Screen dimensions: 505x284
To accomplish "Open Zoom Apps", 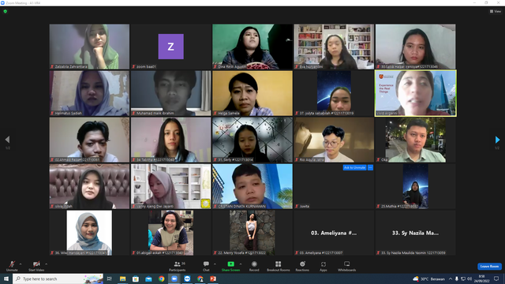I will (324, 266).
